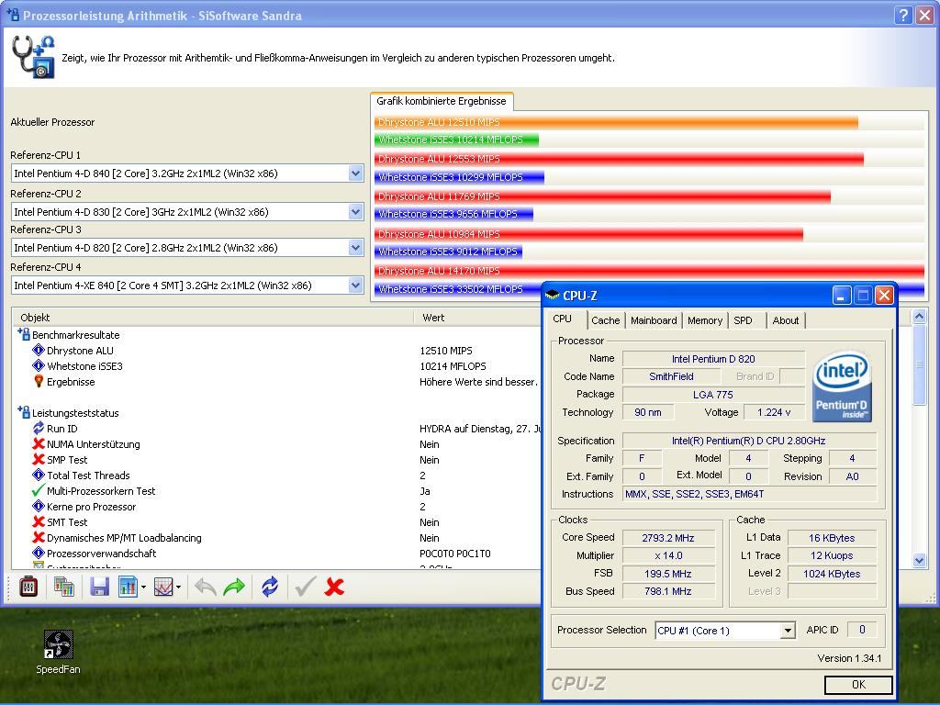
Task: Select the Grafik kombinierte Ergebnisse tab
Action: [x=442, y=101]
